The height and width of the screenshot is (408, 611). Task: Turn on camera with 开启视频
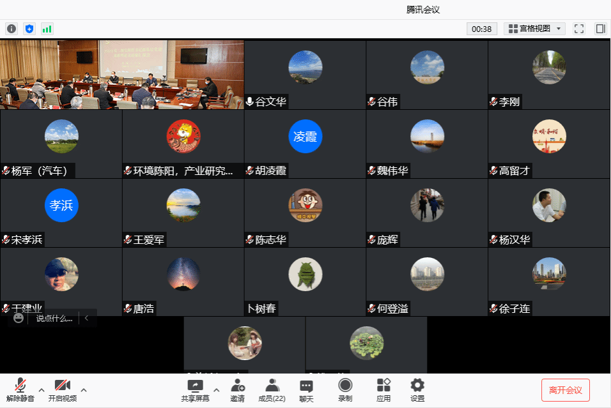[x=62, y=389]
